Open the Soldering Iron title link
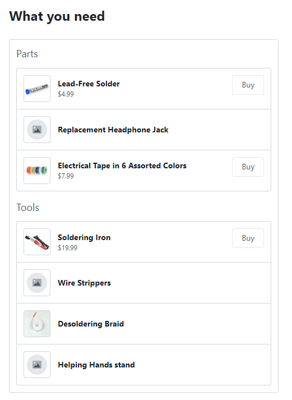The width and height of the screenshot is (292, 400). 84,237
